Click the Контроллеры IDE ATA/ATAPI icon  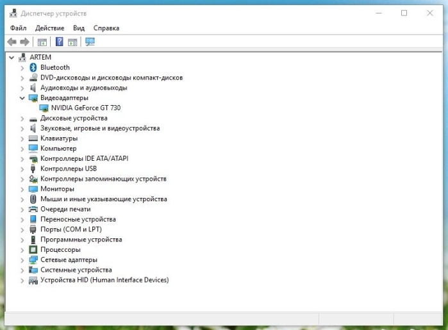click(33, 159)
